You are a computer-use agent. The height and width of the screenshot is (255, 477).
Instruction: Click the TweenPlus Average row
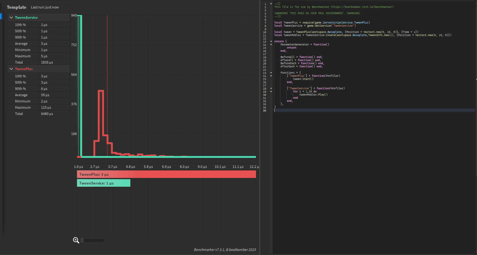point(38,95)
